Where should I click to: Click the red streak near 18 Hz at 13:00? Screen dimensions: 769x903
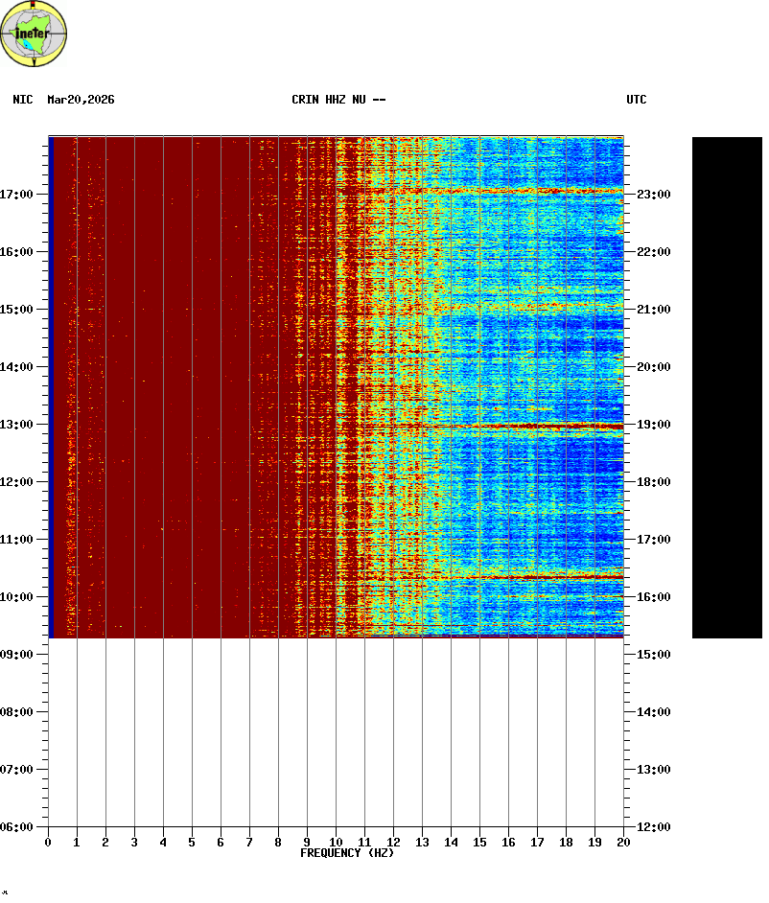[566, 426]
